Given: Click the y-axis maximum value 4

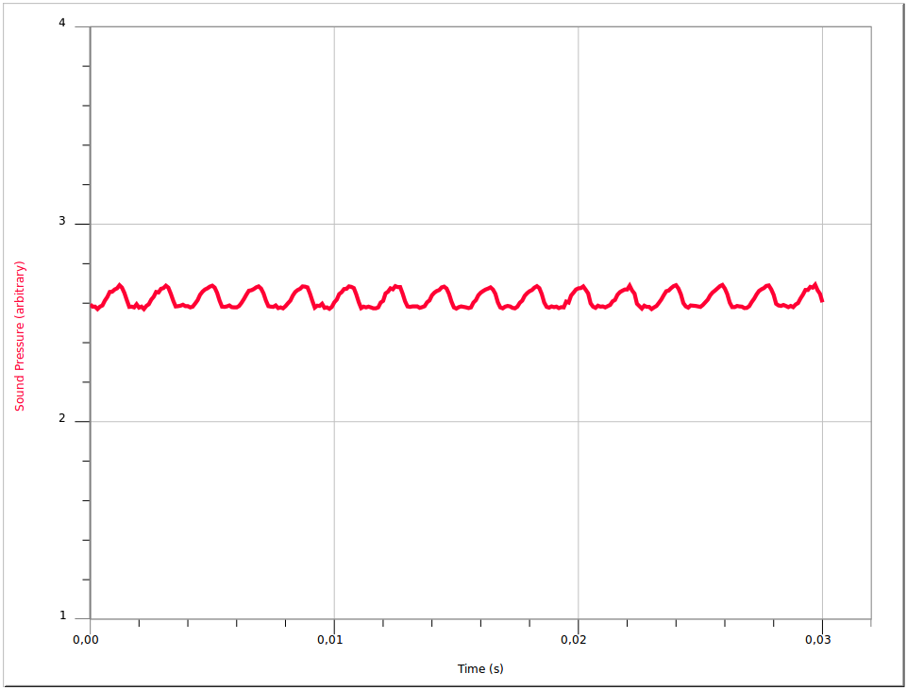Looking at the screenshot, I should pos(62,24).
